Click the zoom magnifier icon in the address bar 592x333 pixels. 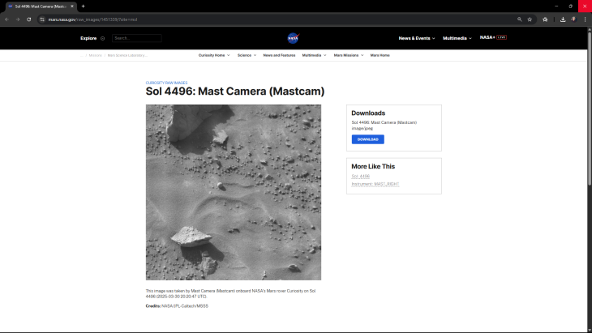coord(519,19)
